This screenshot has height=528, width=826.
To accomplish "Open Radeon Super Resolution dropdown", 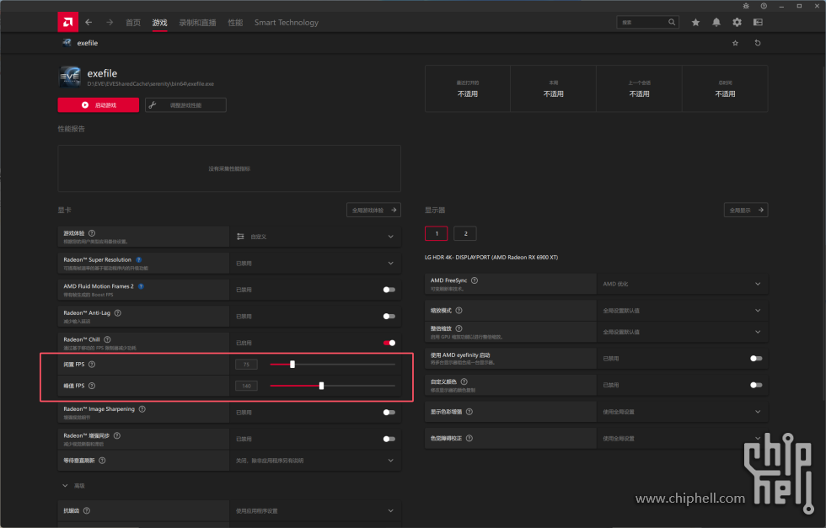I will click(x=315, y=264).
